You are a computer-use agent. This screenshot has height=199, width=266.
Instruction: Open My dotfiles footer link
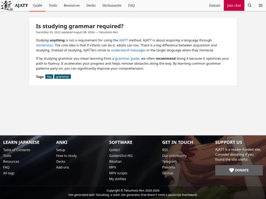(x=118, y=179)
